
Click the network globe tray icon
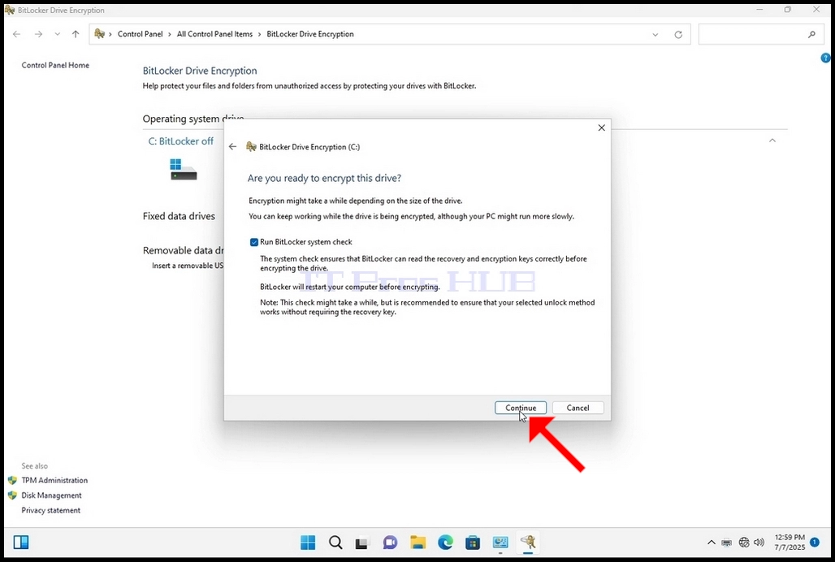click(x=744, y=543)
